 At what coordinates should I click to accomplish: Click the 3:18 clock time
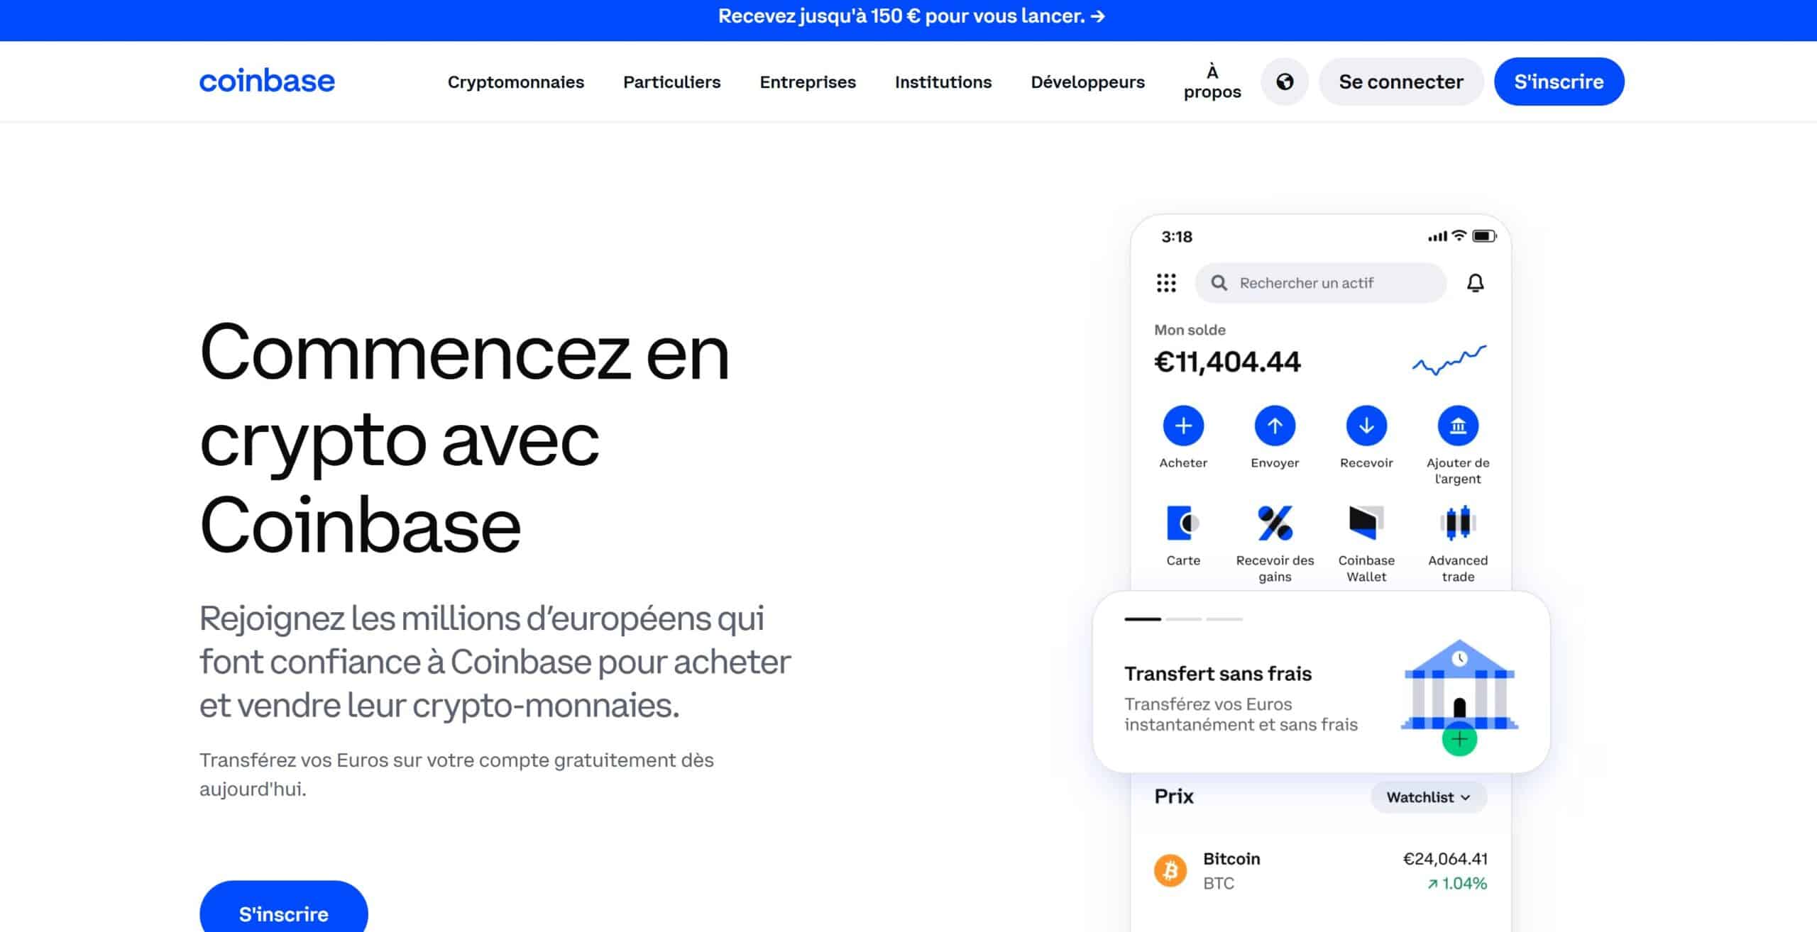tap(1177, 236)
